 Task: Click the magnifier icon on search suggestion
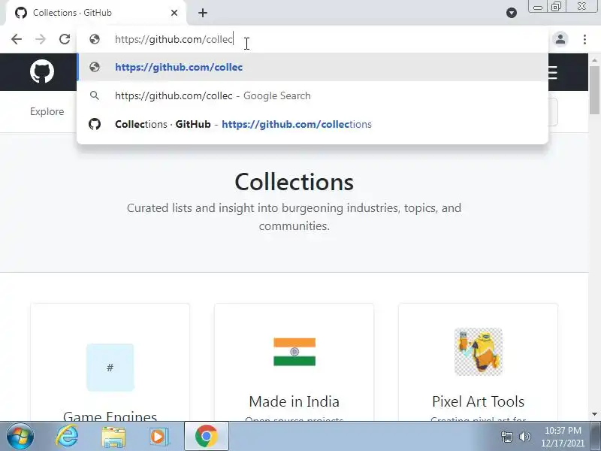95,95
